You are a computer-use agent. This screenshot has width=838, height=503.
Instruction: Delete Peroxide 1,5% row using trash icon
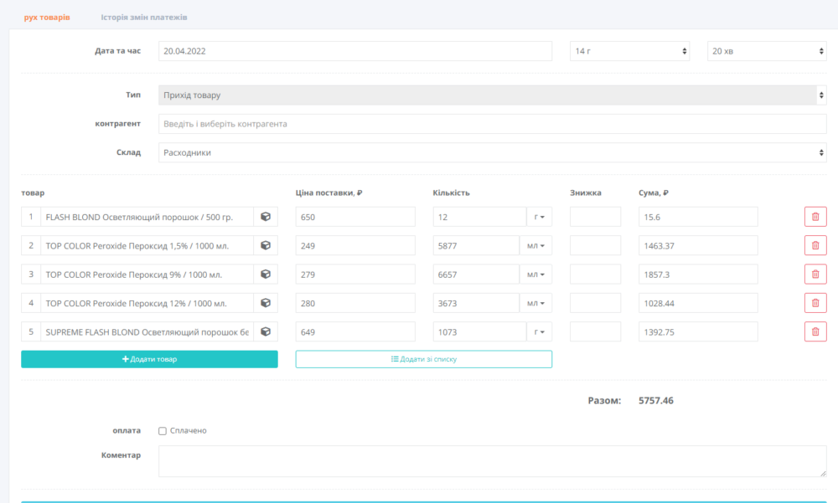tap(815, 246)
